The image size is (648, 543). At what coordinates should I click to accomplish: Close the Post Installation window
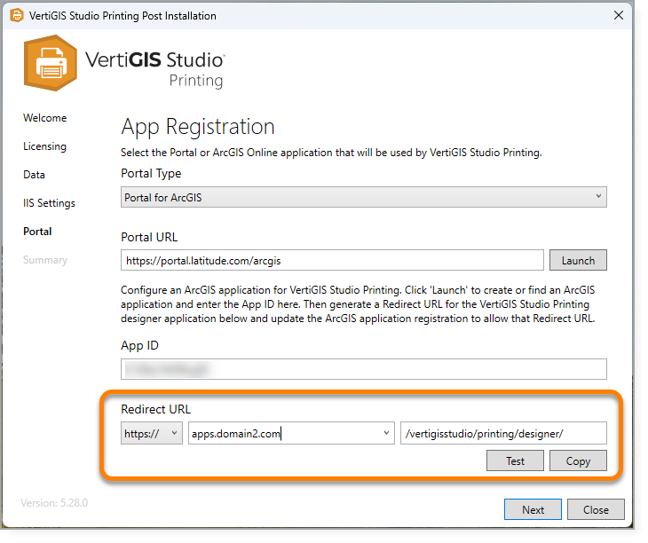point(618,15)
